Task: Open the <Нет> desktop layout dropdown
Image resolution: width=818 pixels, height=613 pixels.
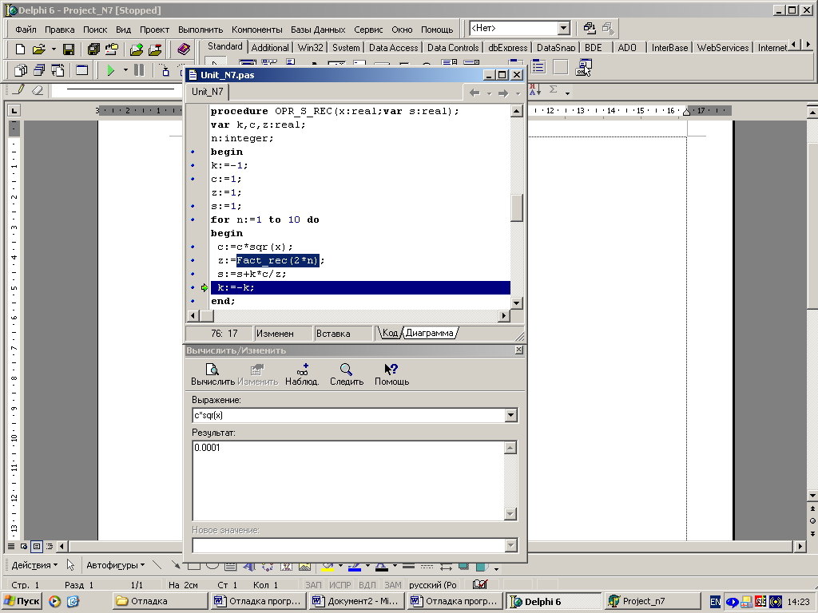Action: point(563,29)
